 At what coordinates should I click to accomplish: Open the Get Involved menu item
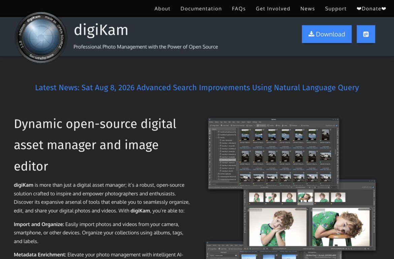(x=273, y=8)
